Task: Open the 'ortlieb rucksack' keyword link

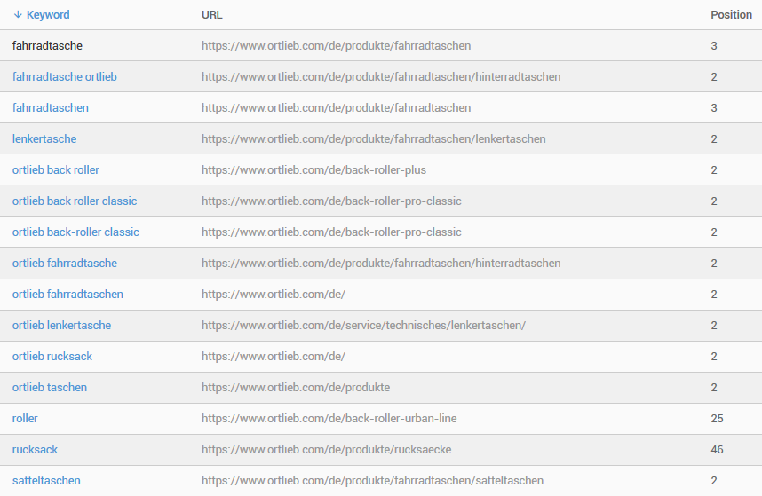Action: tap(52, 356)
